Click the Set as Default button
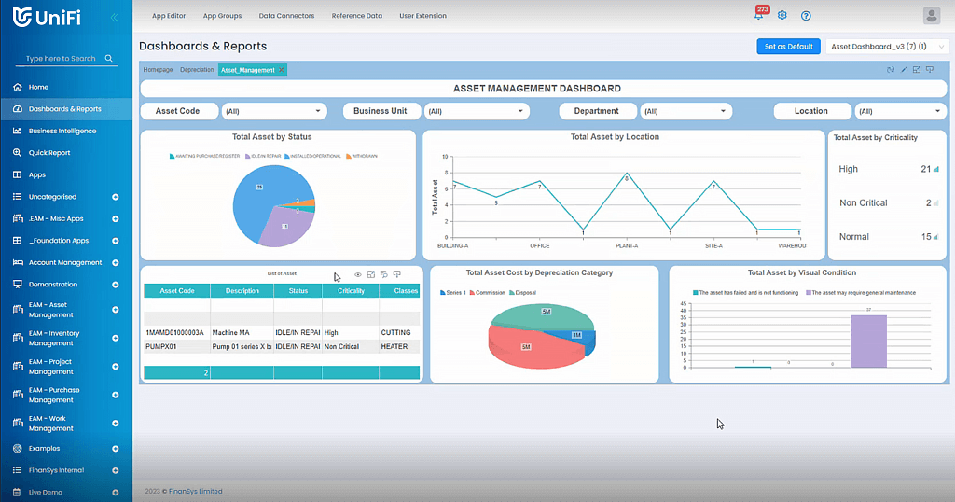The height and width of the screenshot is (502, 955). tap(788, 46)
